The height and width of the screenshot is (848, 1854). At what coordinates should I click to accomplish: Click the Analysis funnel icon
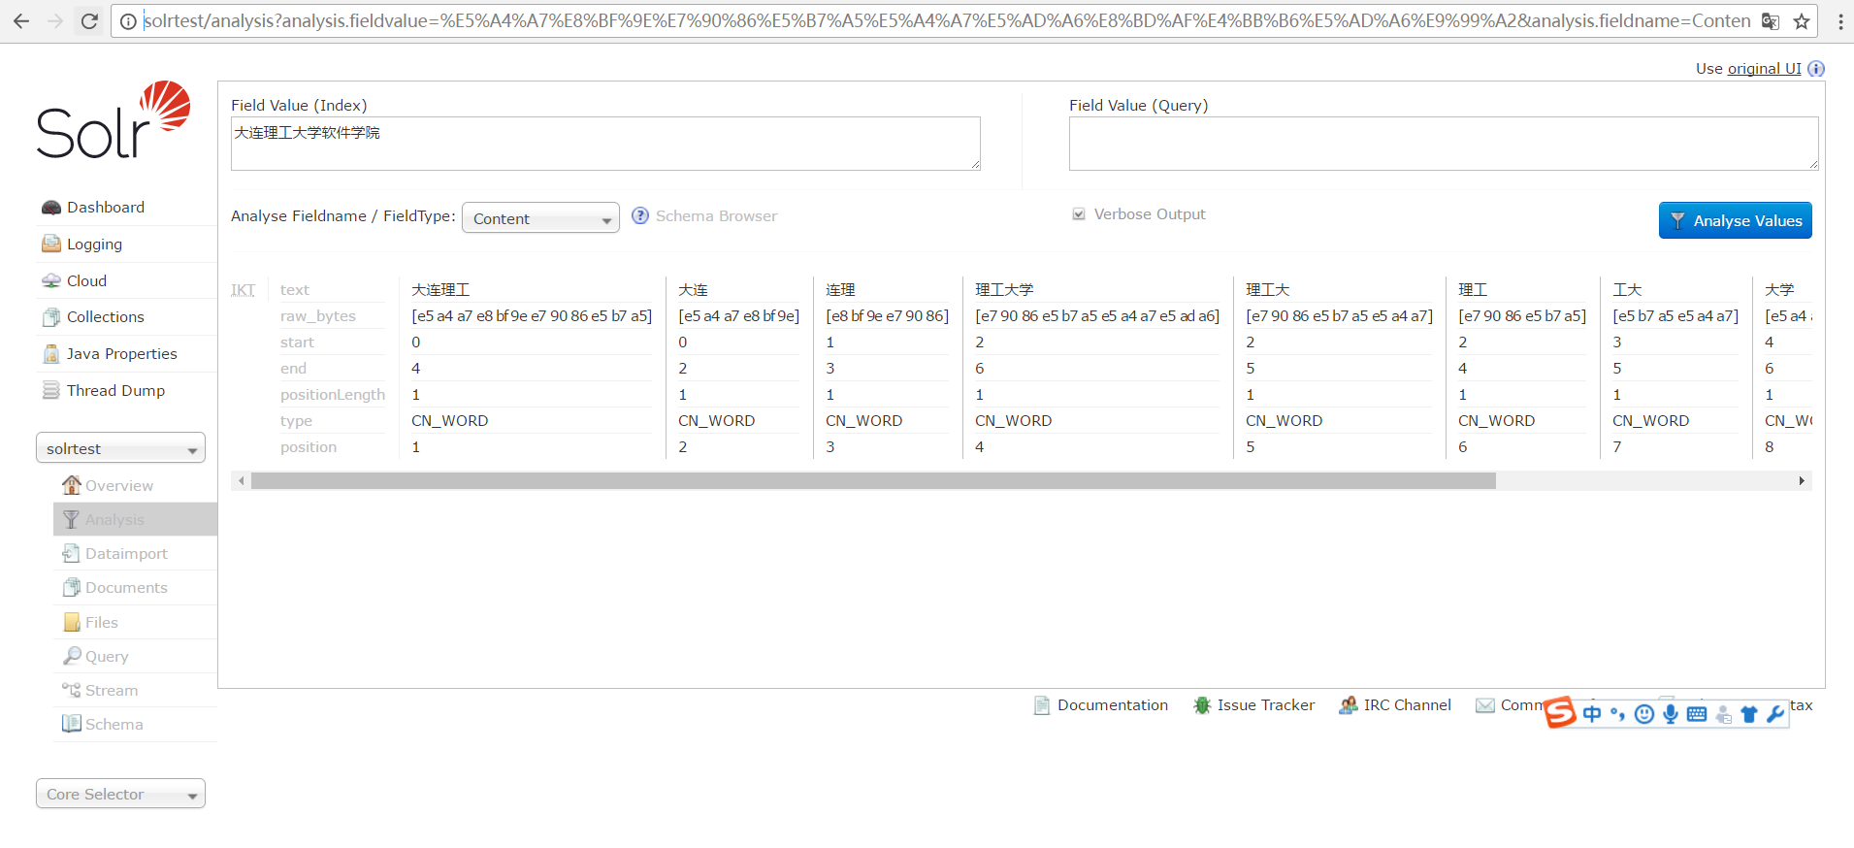[x=71, y=519]
